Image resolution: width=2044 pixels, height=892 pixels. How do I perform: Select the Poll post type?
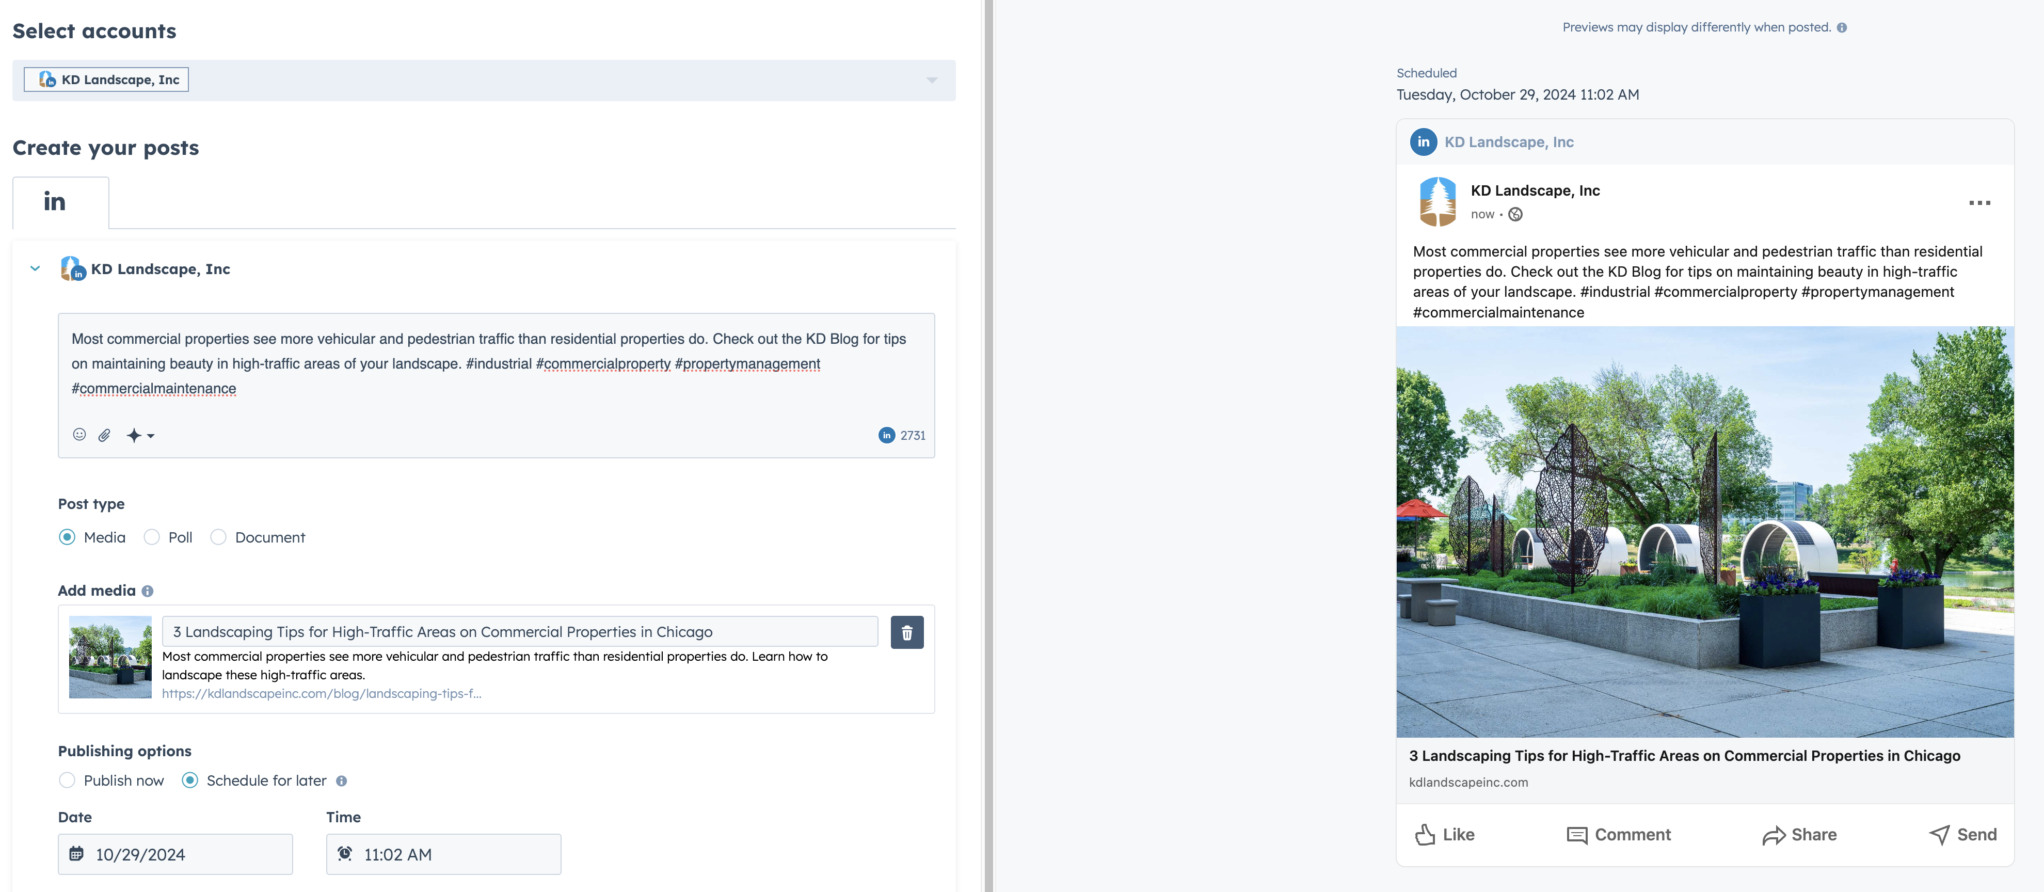152,537
